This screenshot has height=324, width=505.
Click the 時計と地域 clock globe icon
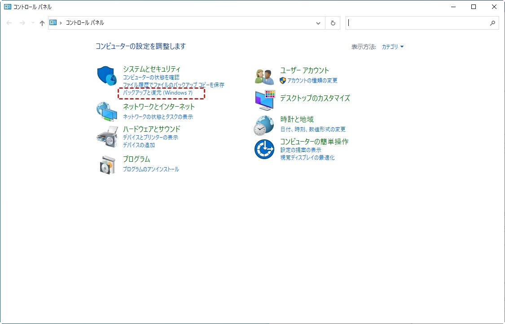pyautogui.click(x=264, y=125)
